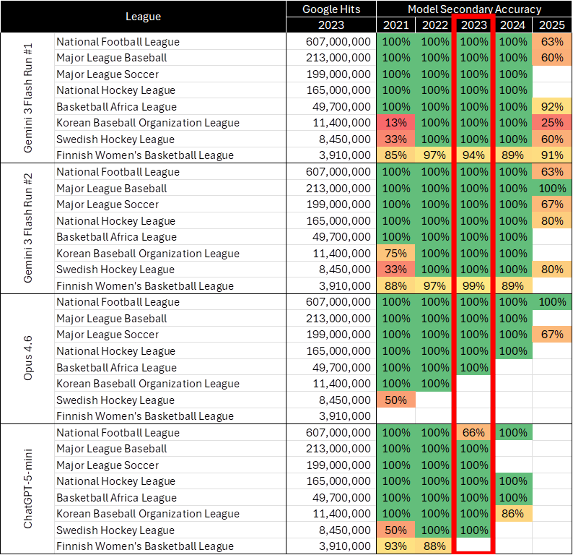The height and width of the screenshot is (555, 573).
Task: Click the Gemini 3 Flash Run #2 group label
Action: tap(27, 228)
